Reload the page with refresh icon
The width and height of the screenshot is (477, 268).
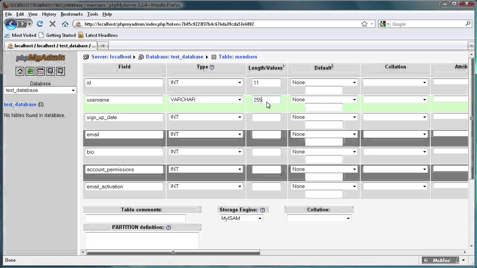[x=40, y=24]
